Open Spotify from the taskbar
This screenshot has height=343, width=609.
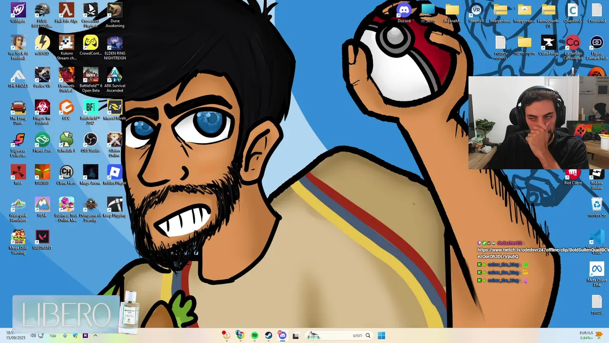[x=255, y=335]
